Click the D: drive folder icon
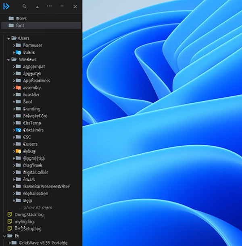 [10, 236]
